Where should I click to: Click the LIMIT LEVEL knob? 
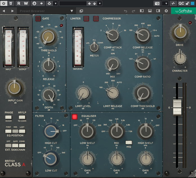coord(83,93)
